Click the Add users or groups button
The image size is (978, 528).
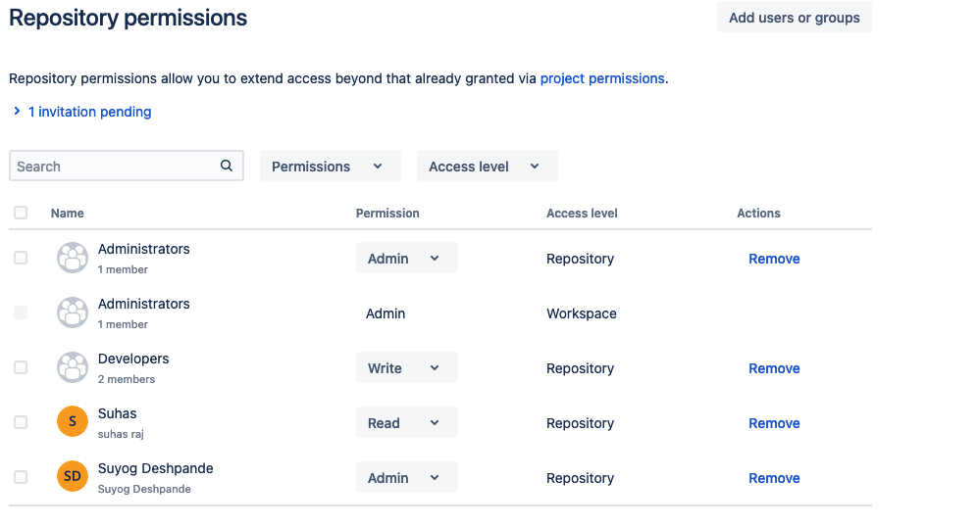click(x=794, y=18)
